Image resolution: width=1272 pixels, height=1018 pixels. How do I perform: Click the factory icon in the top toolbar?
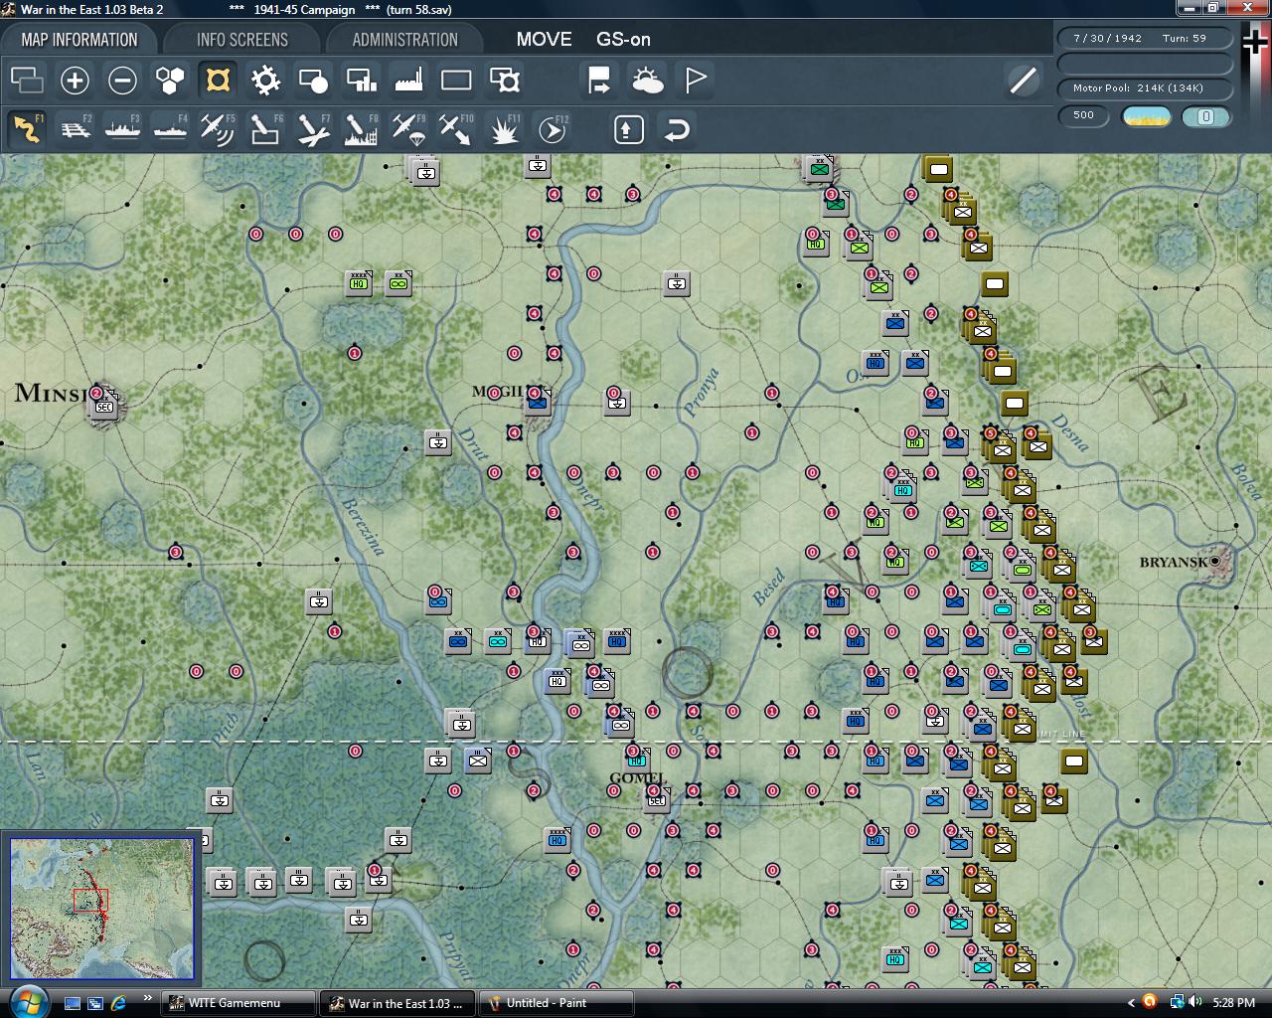pyautogui.click(x=408, y=80)
